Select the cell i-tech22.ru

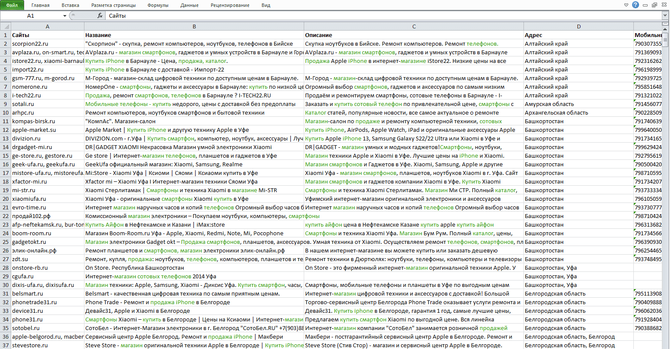coord(47,95)
